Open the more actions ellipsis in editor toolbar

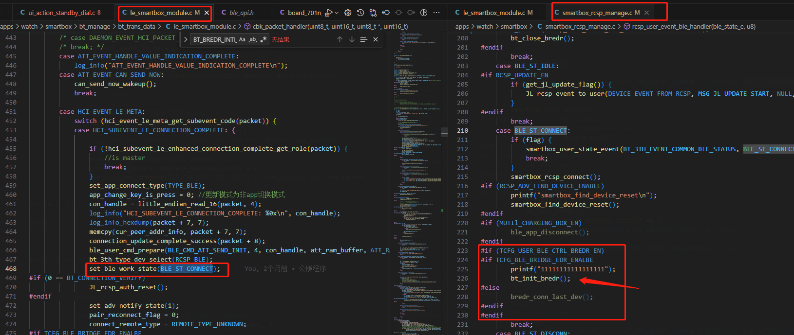pyautogui.click(x=436, y=13)
